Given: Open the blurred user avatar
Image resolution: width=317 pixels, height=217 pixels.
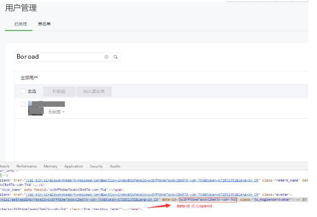Looking at the screenshot, I should tap(35, 108).
